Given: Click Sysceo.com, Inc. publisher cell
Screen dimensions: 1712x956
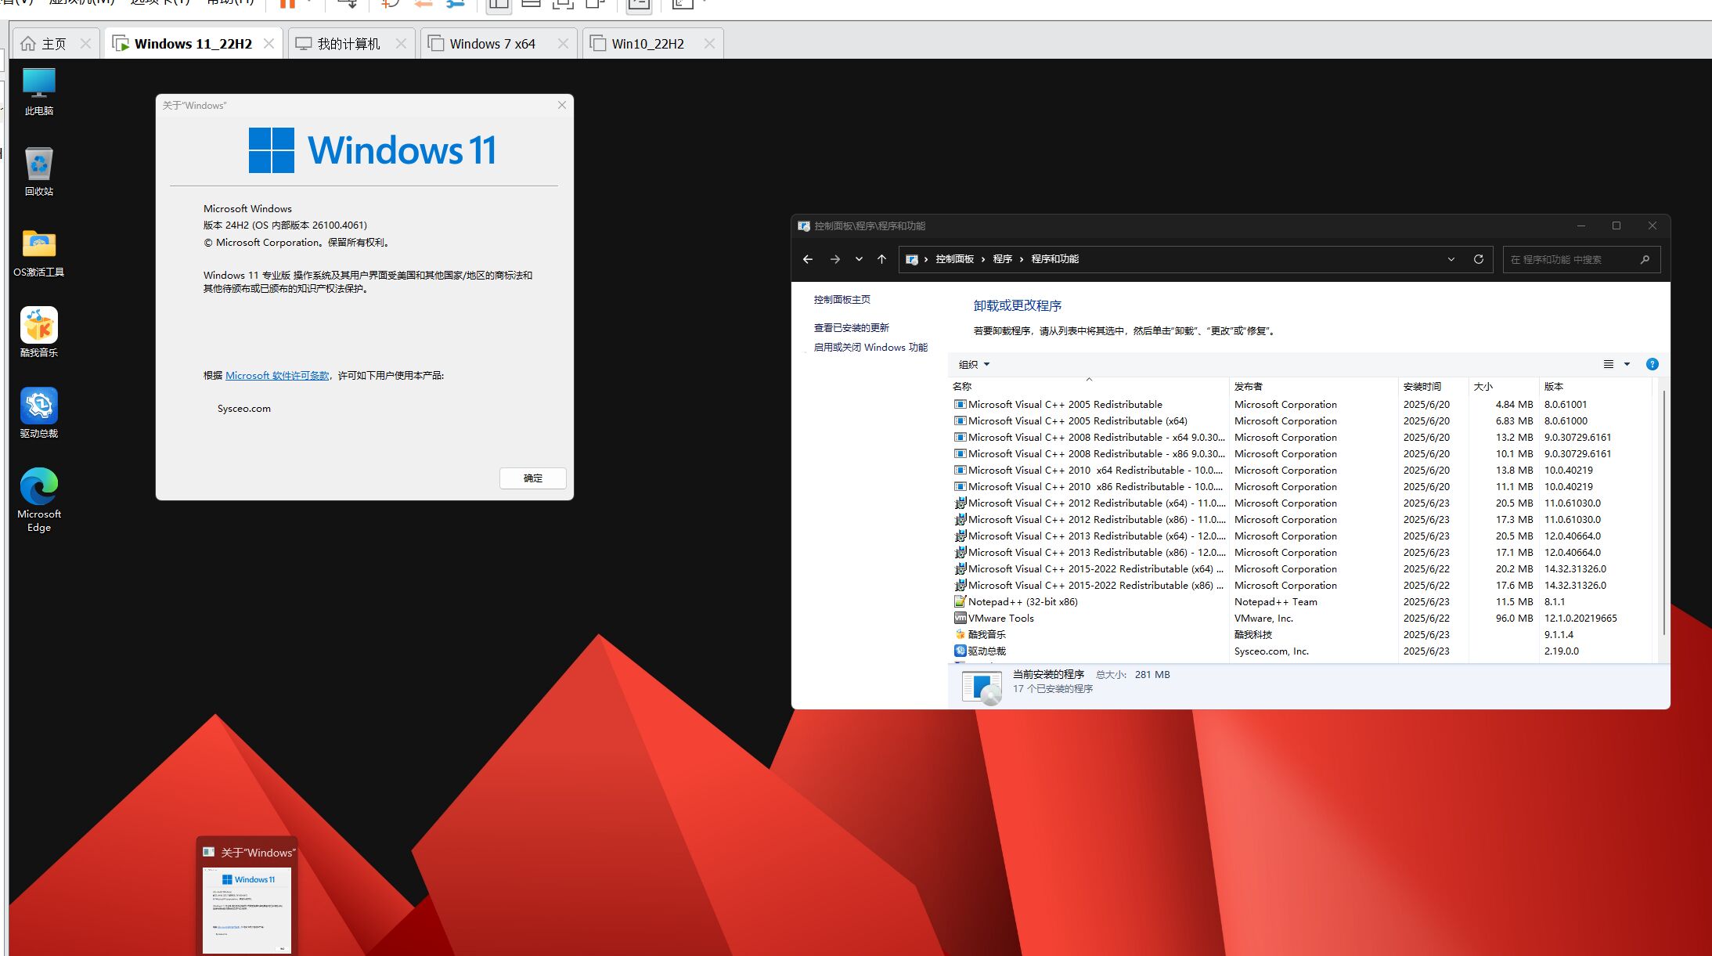Looking at the screenshot, I should point(1271,651).
